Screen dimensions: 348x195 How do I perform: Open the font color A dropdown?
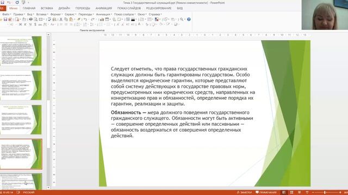coord(139,24)
